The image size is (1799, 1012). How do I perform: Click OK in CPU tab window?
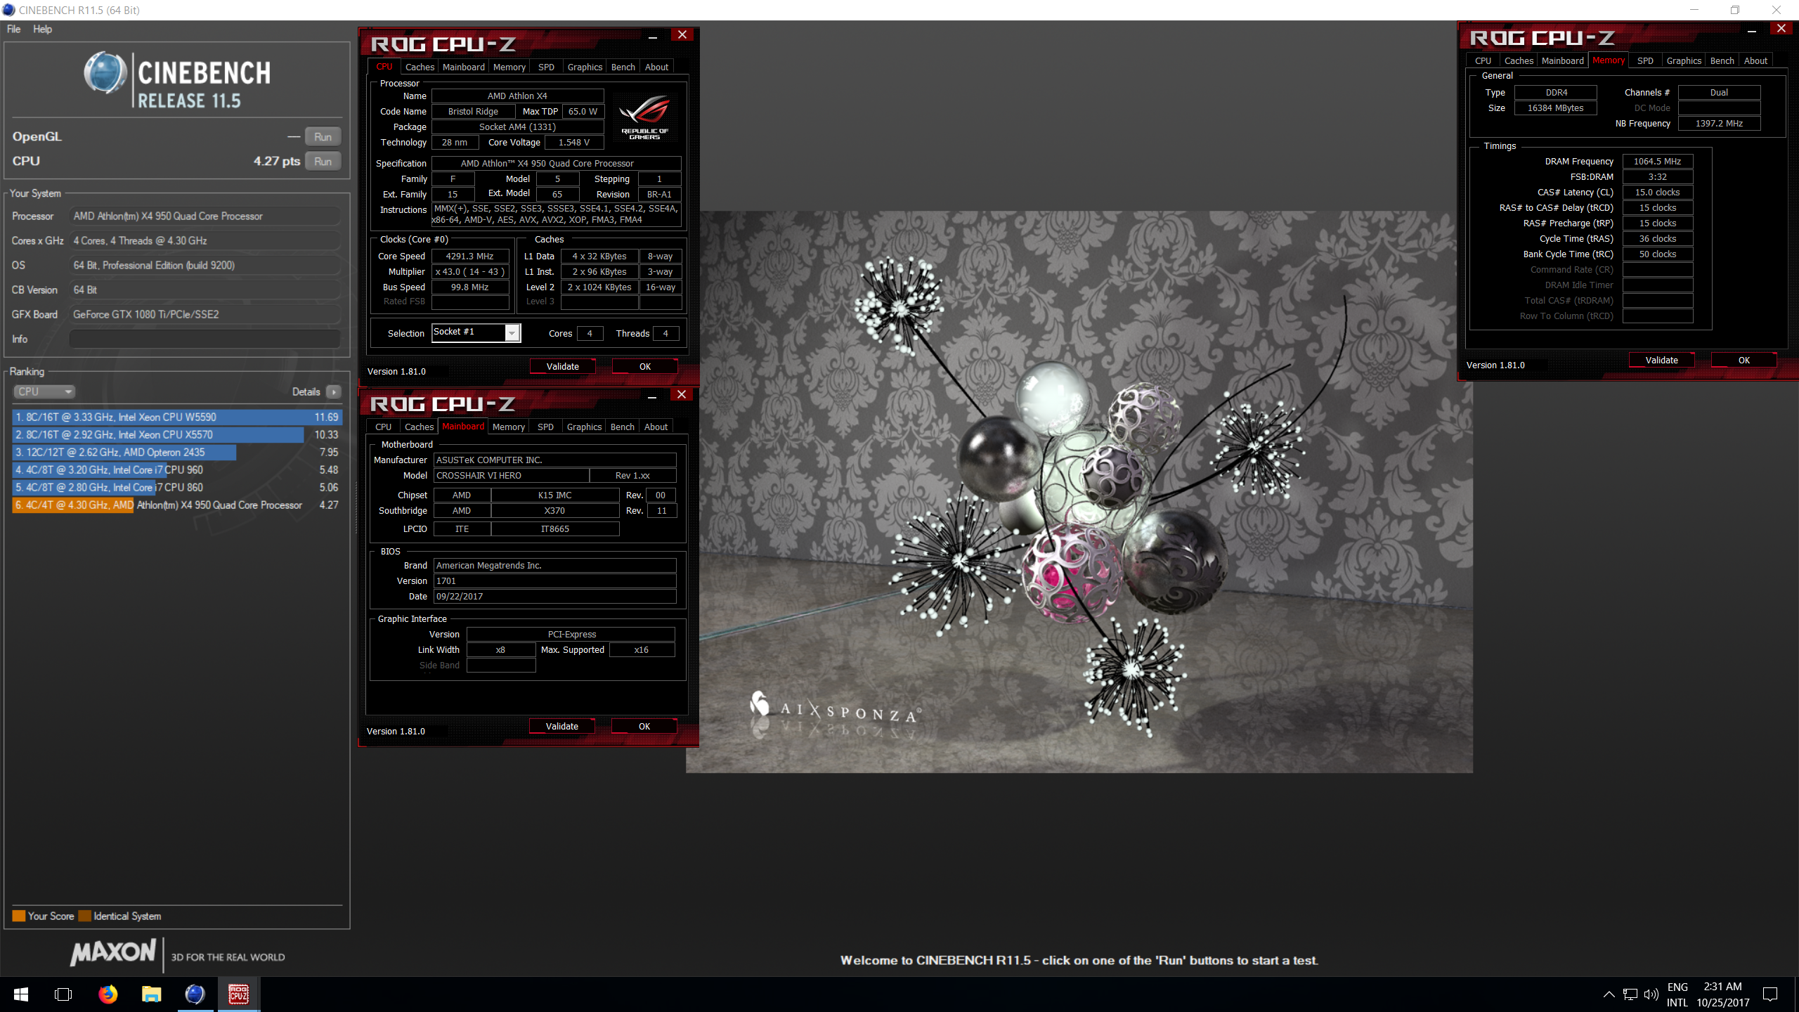tap(645, 366)
